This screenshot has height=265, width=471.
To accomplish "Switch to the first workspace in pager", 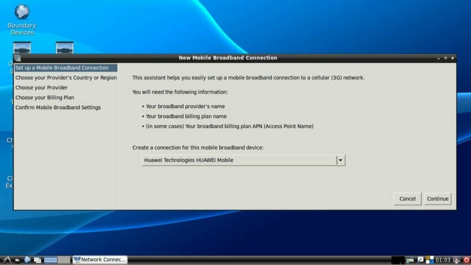I will click(50, 260).
